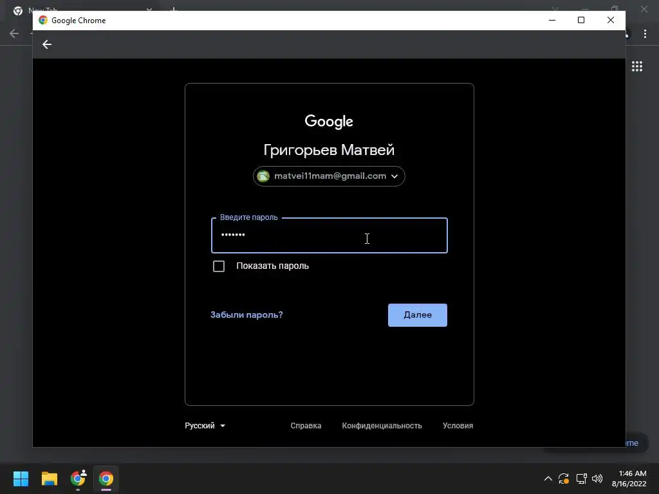
Task: Open the Русский language dropdown
Action: 205,426
